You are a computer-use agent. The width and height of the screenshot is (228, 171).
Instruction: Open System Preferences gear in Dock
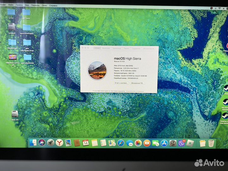point(173,143)
